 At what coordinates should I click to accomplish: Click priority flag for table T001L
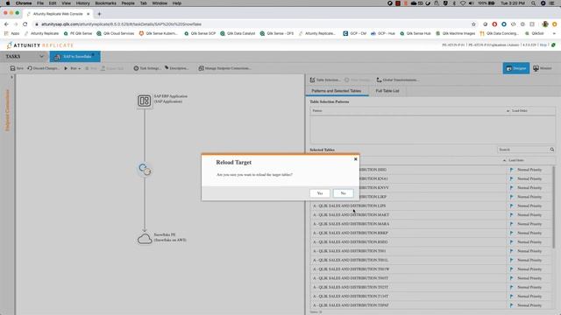point(512,260)
